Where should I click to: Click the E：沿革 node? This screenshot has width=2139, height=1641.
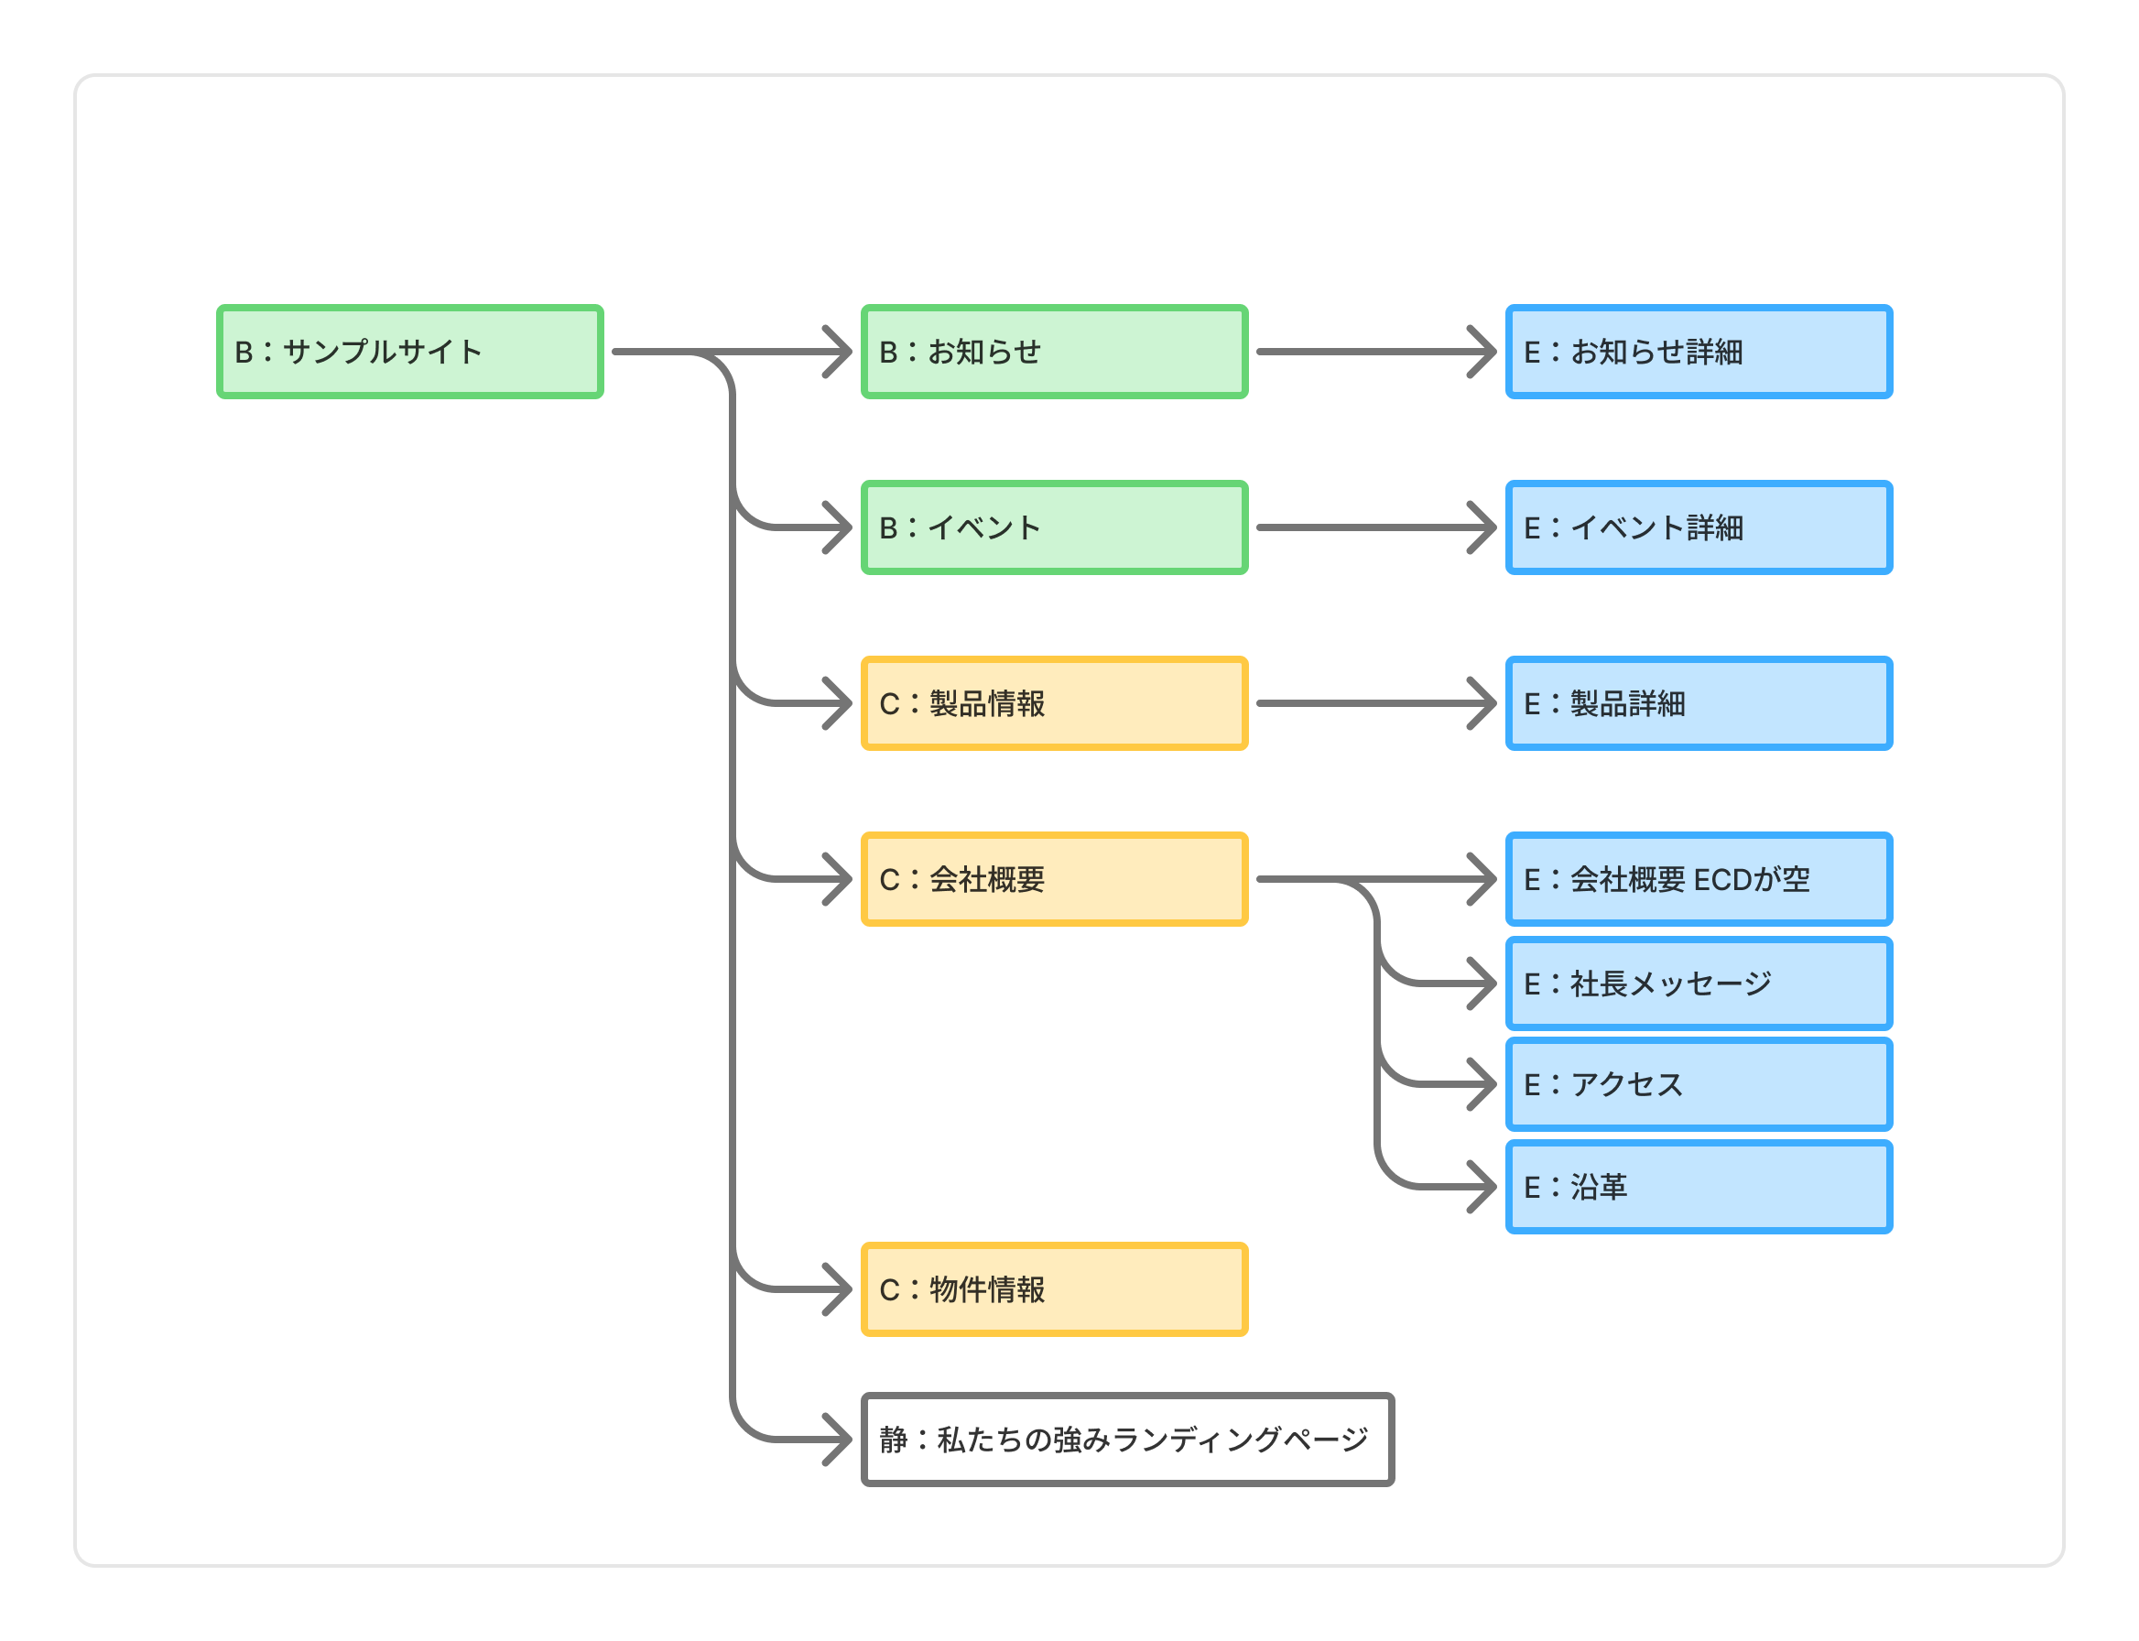pyautogui.click(x=1699, y=1187)
